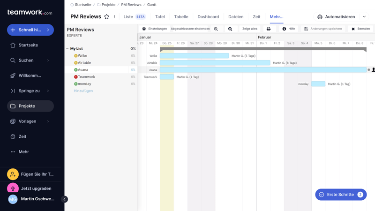Switch to the Tabelle tab
The image size is (375, 211).
(181, 17)
